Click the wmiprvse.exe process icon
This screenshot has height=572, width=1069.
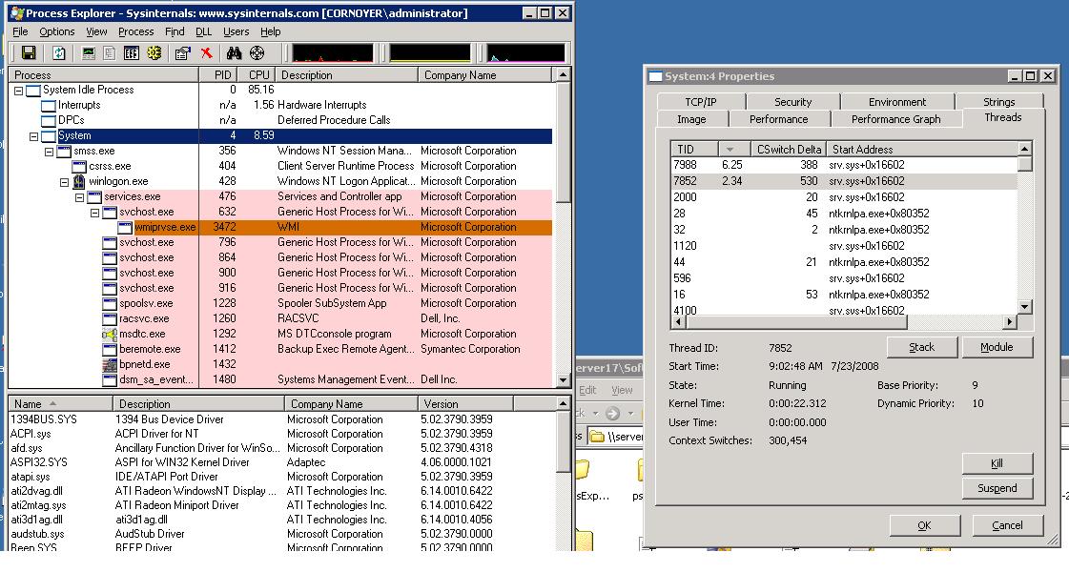pos(125,227)
